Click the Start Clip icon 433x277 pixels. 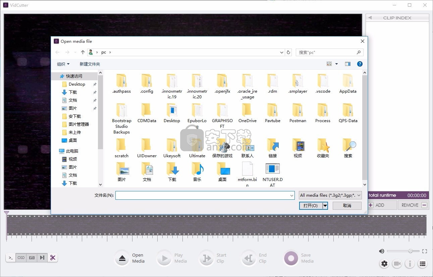coord(206,258)
